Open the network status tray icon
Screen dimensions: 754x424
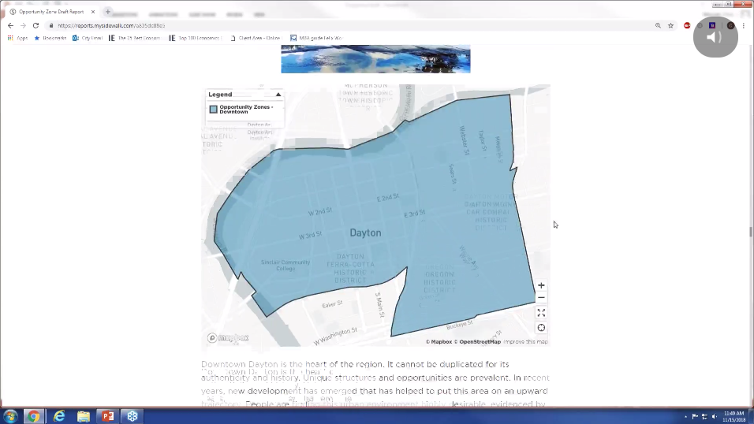704,417
